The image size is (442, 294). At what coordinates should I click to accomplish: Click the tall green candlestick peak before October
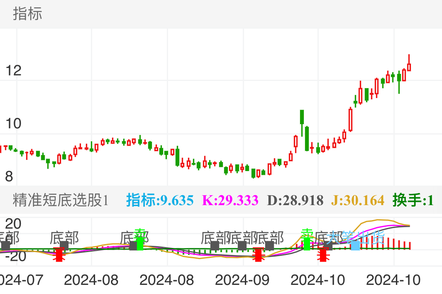302,117
